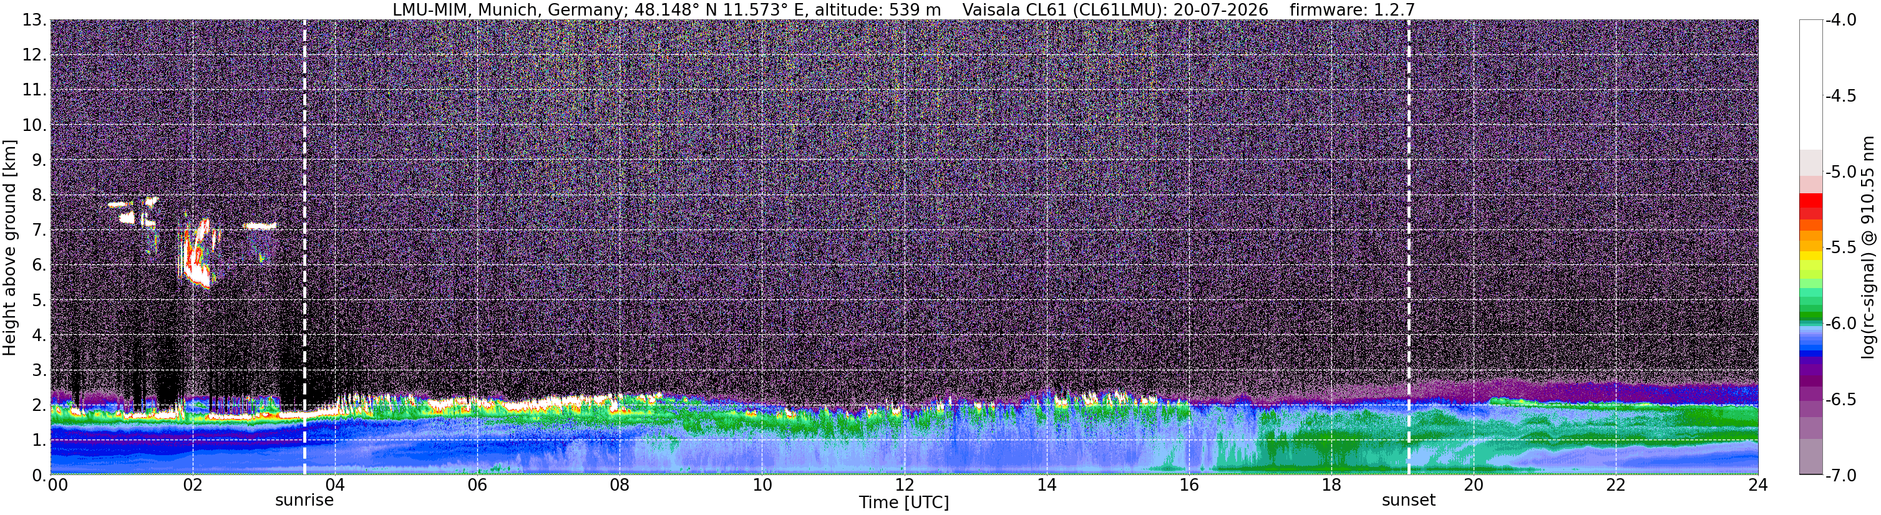Click the time axis tick label 14
This screenshot has width=1881, height=515.
tap(1047, 485)
